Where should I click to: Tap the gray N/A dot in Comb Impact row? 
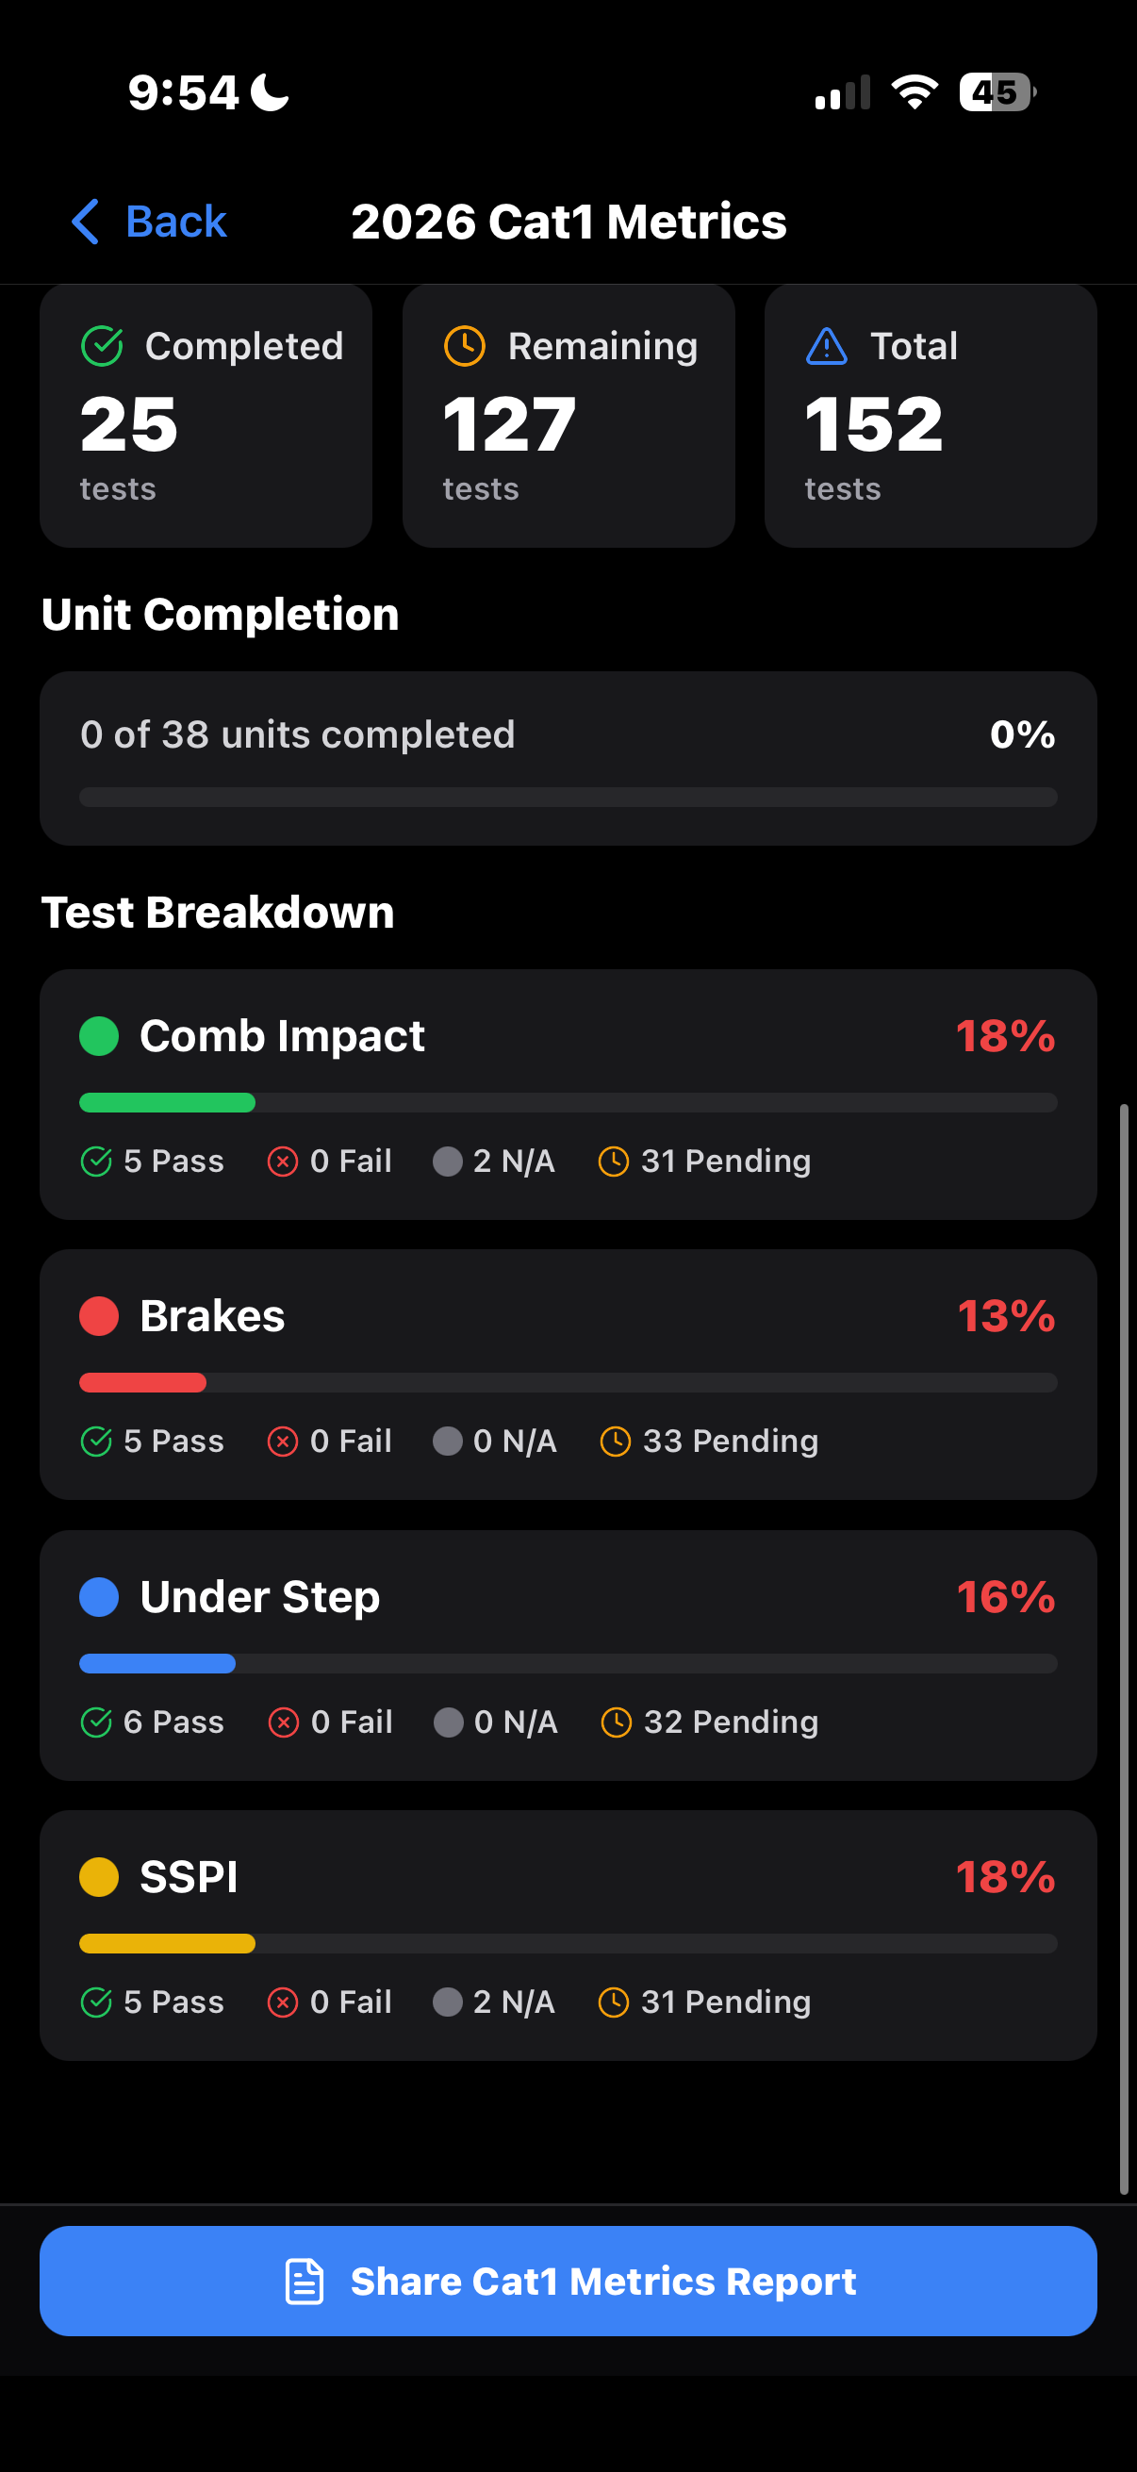point(447,1161)
